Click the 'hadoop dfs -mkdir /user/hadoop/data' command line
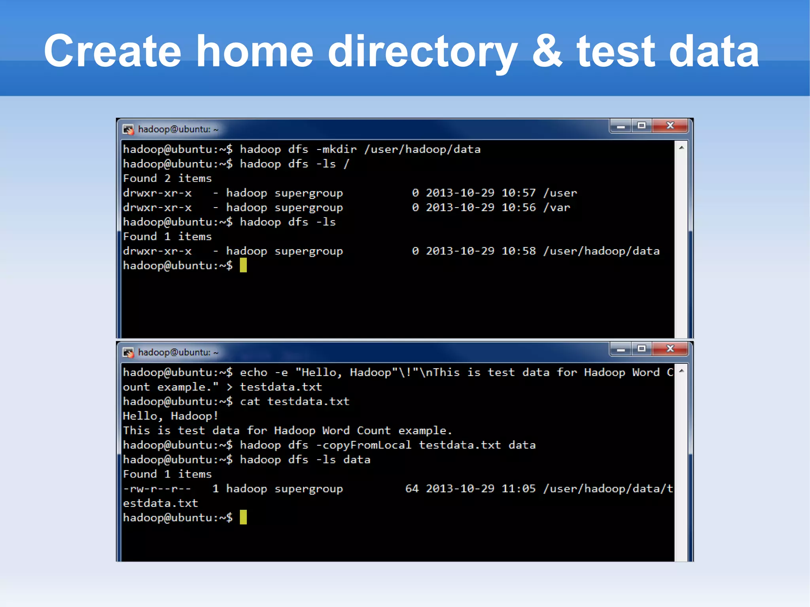Screen dimensions: 810x607 click(x=302, y=149)
